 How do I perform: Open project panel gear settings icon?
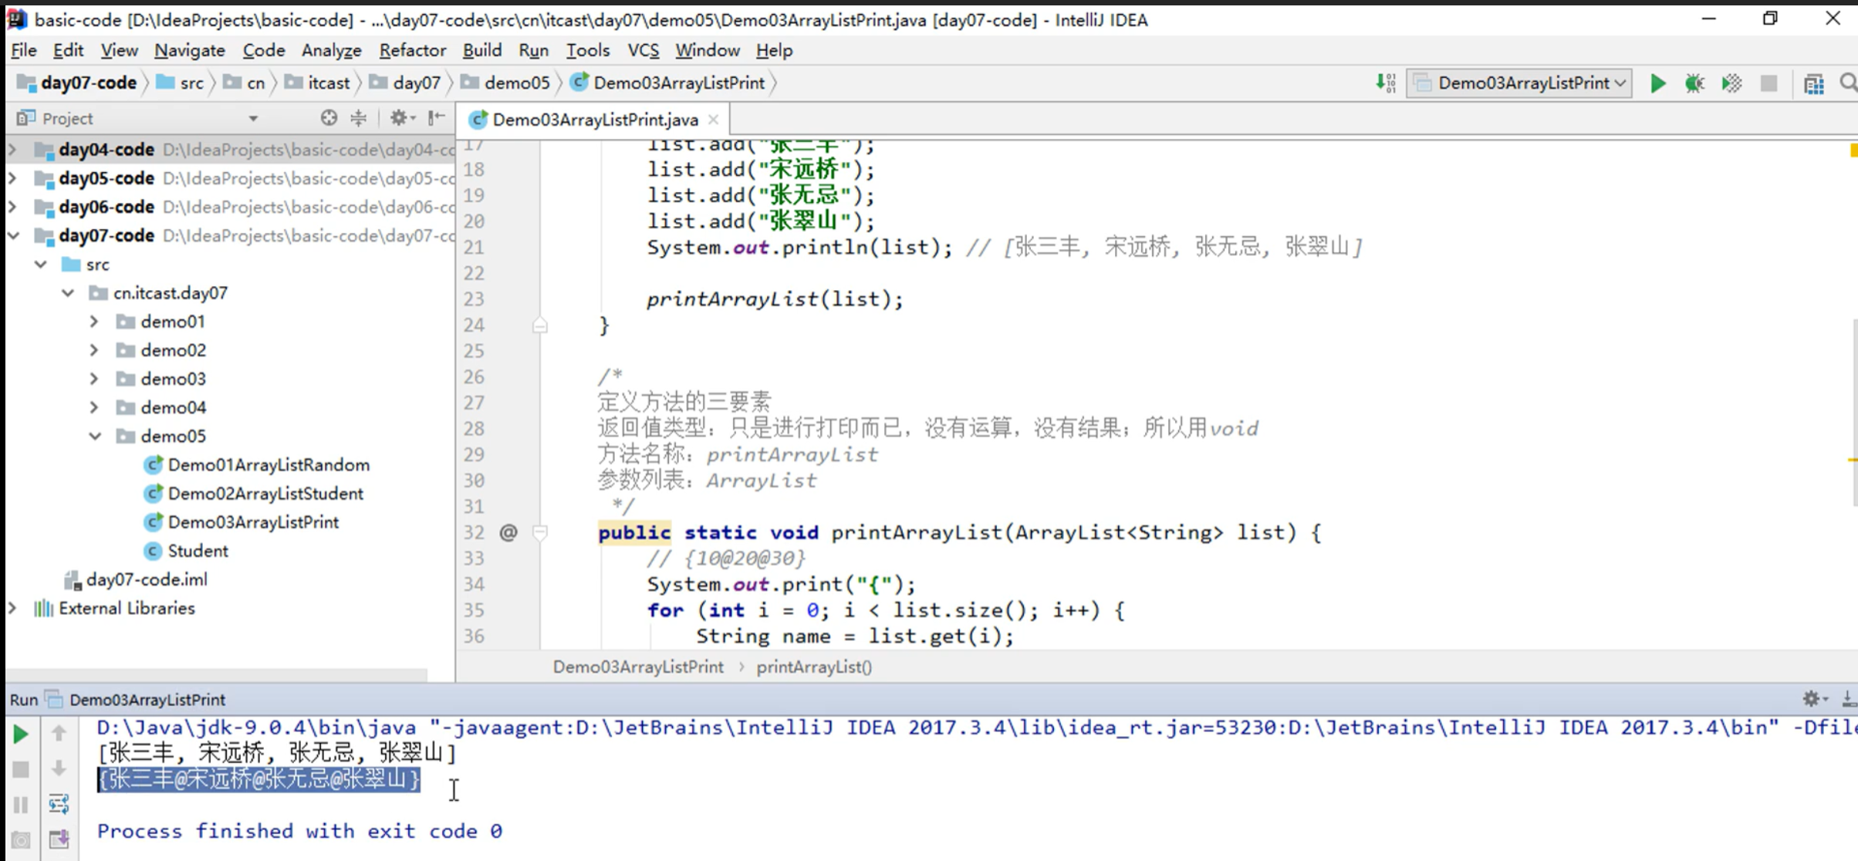399,118
